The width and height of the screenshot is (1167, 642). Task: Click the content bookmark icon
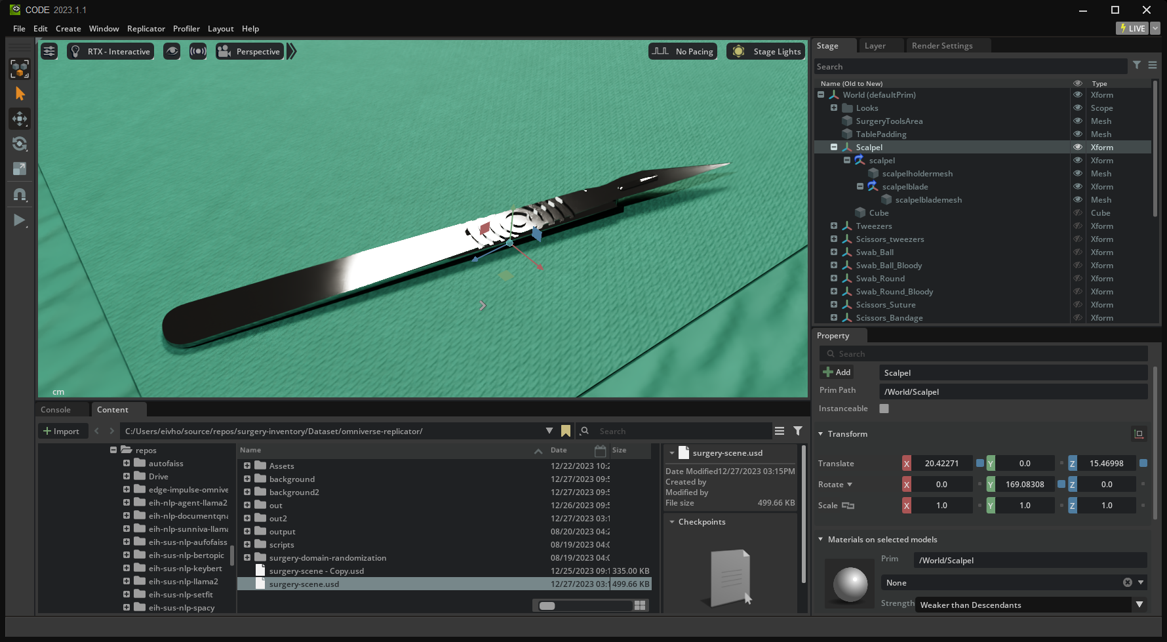[x=566, y=431]
